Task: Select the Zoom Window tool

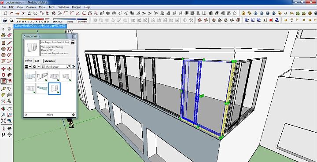Action: coord(9,115)
